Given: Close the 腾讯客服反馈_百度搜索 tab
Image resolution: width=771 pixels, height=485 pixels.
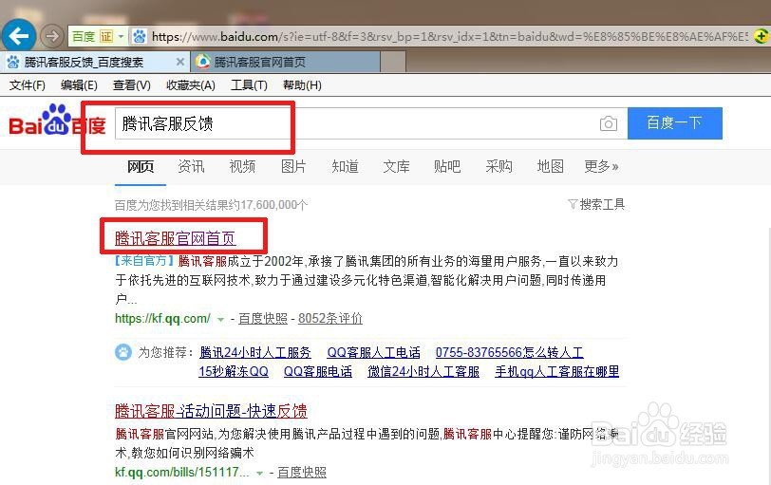Looking at the screenshot, I should click(180, 62).
